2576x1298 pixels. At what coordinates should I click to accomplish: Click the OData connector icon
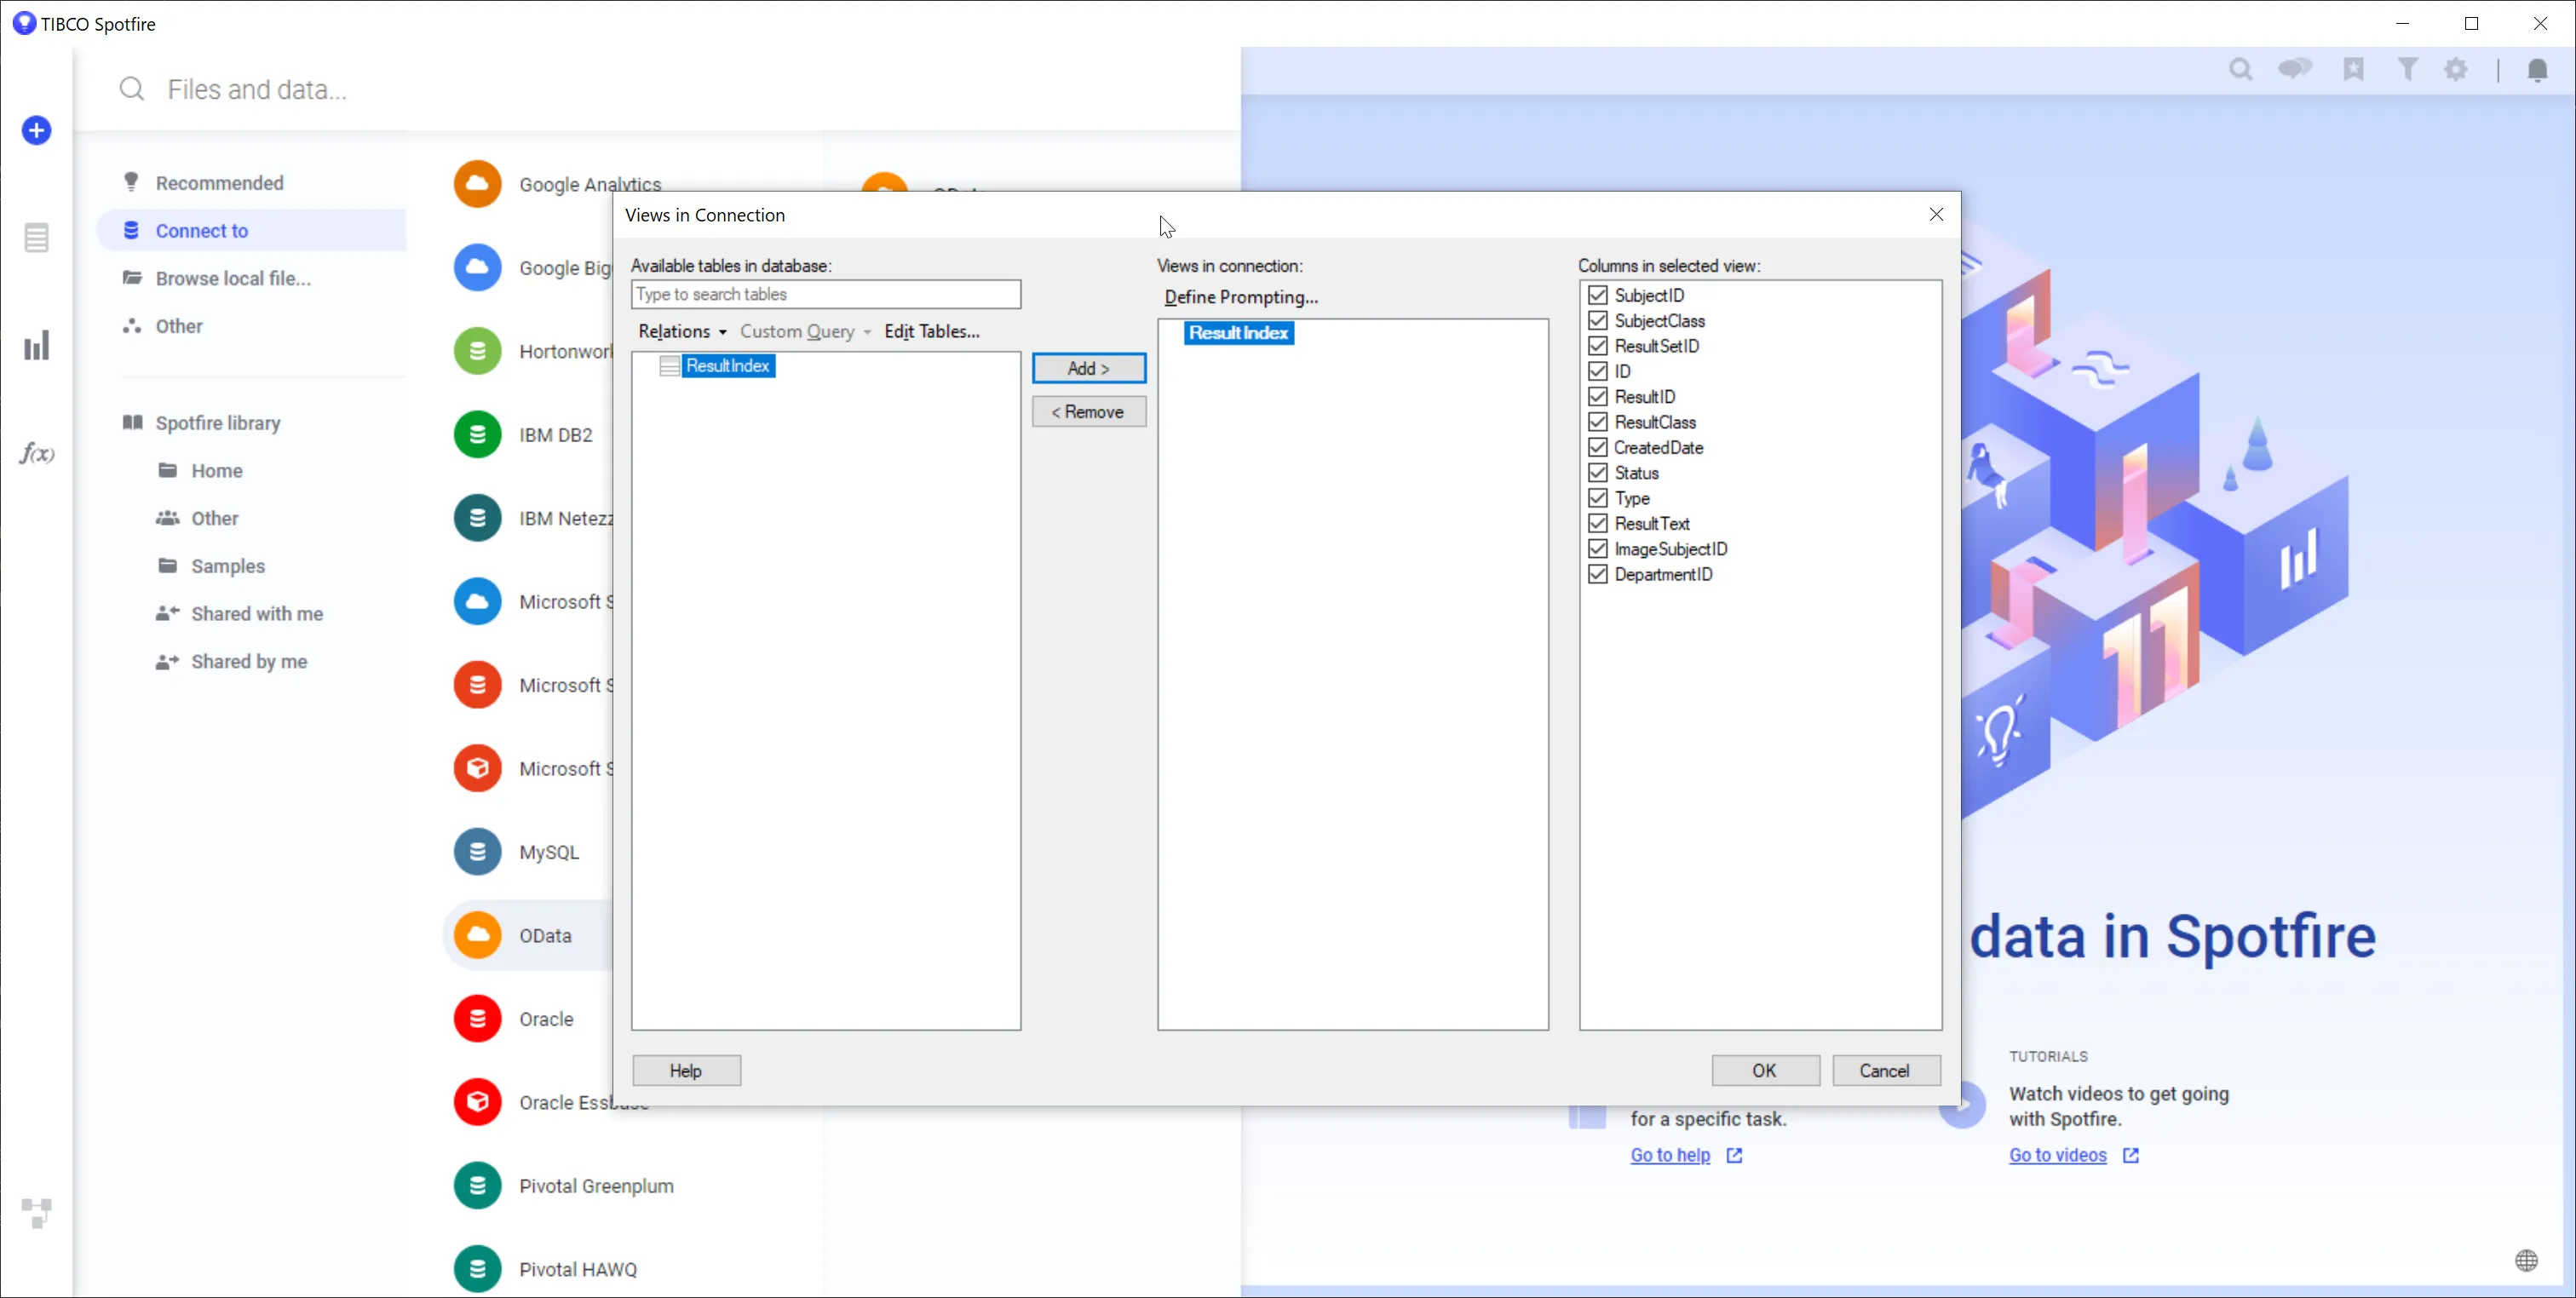477,935
